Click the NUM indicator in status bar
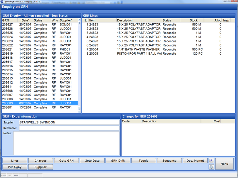The width and height of the screenshot is (238, 178). 16,175
